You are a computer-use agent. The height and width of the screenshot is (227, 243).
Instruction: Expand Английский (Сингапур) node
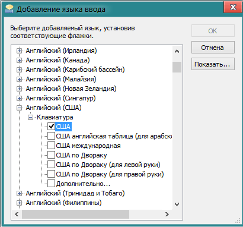[19, 98]
